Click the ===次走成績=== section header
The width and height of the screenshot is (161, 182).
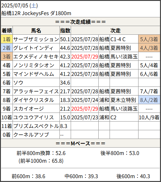point(80,22)
